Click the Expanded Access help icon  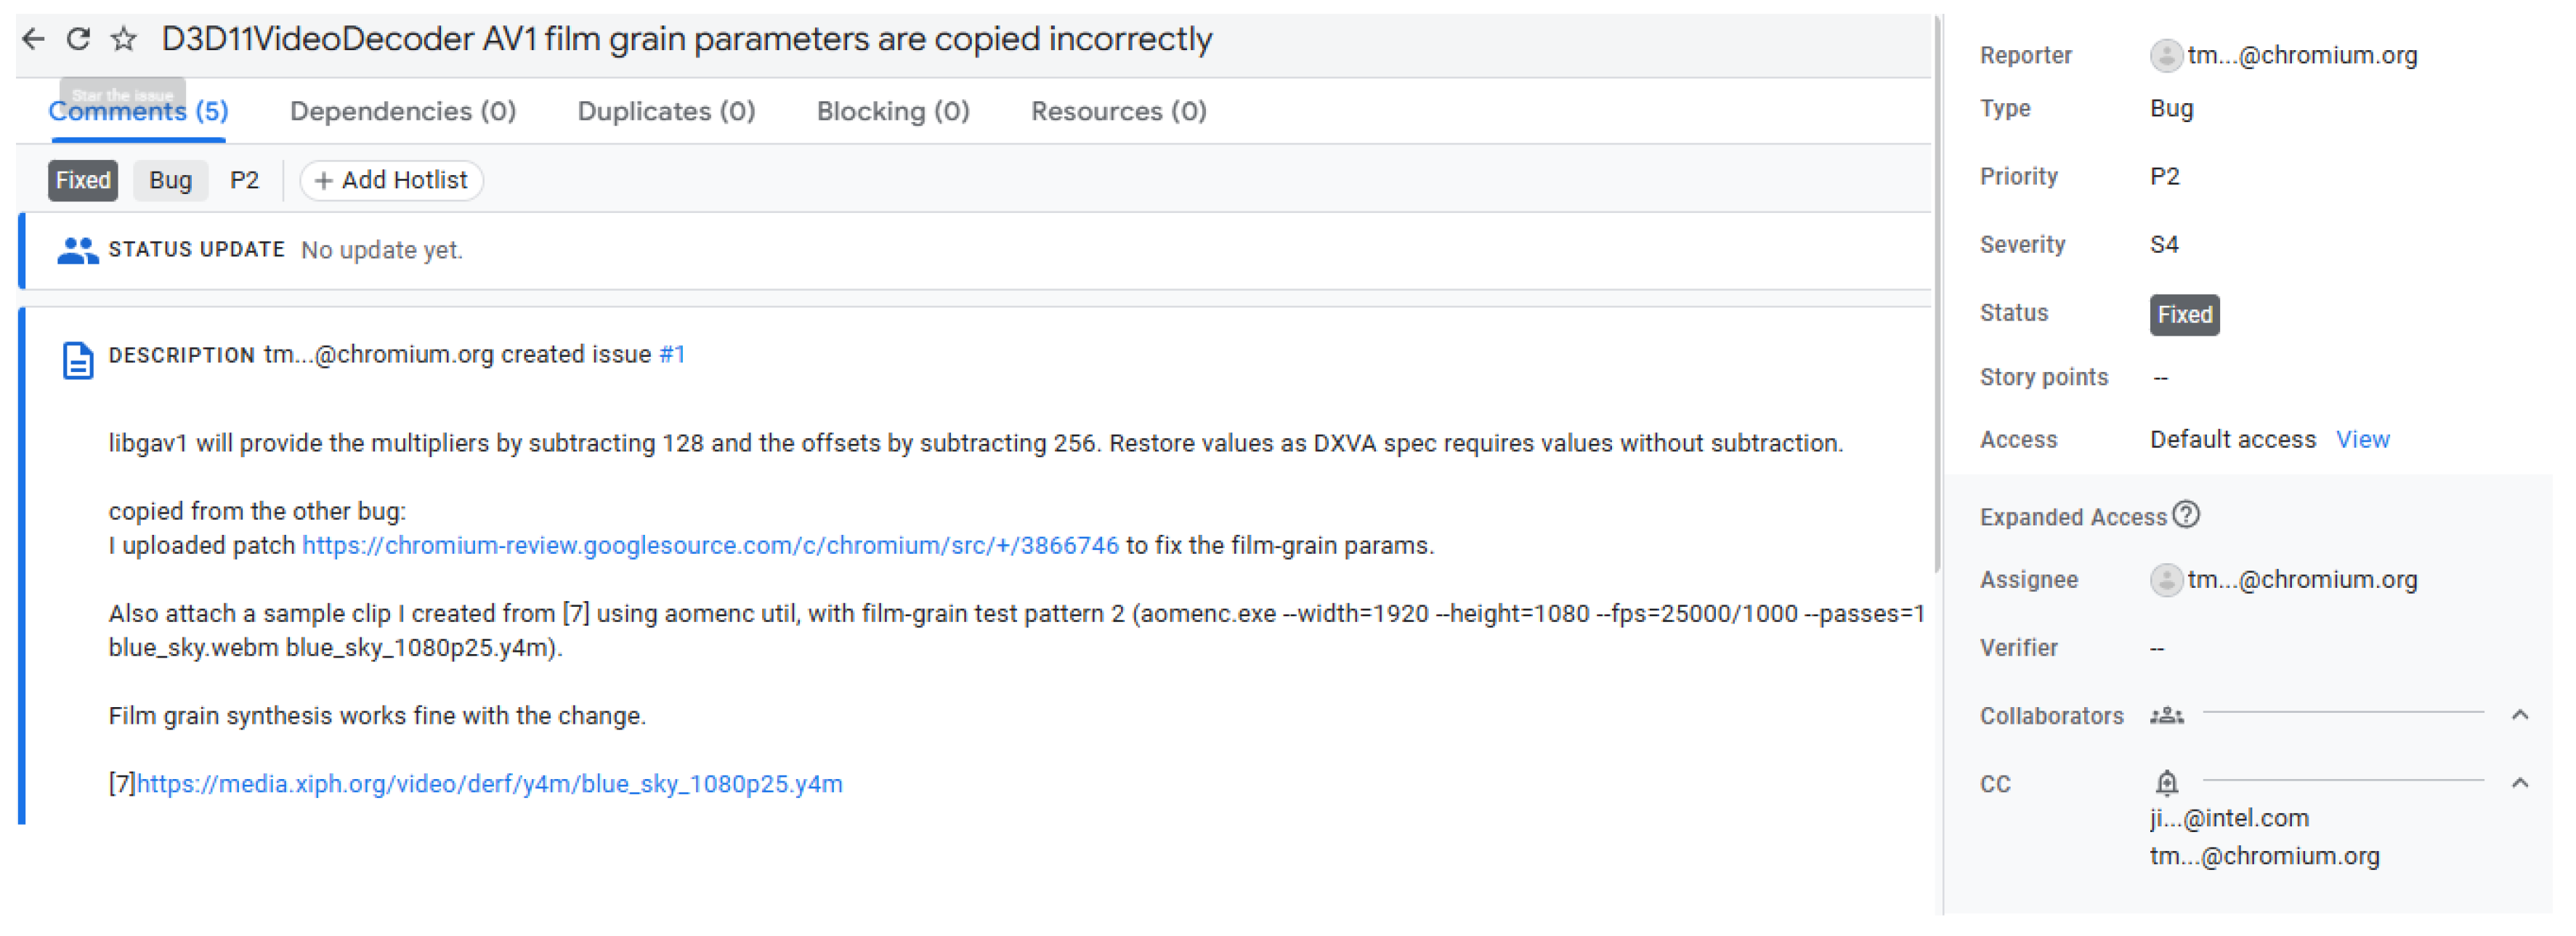[2187, 515]
